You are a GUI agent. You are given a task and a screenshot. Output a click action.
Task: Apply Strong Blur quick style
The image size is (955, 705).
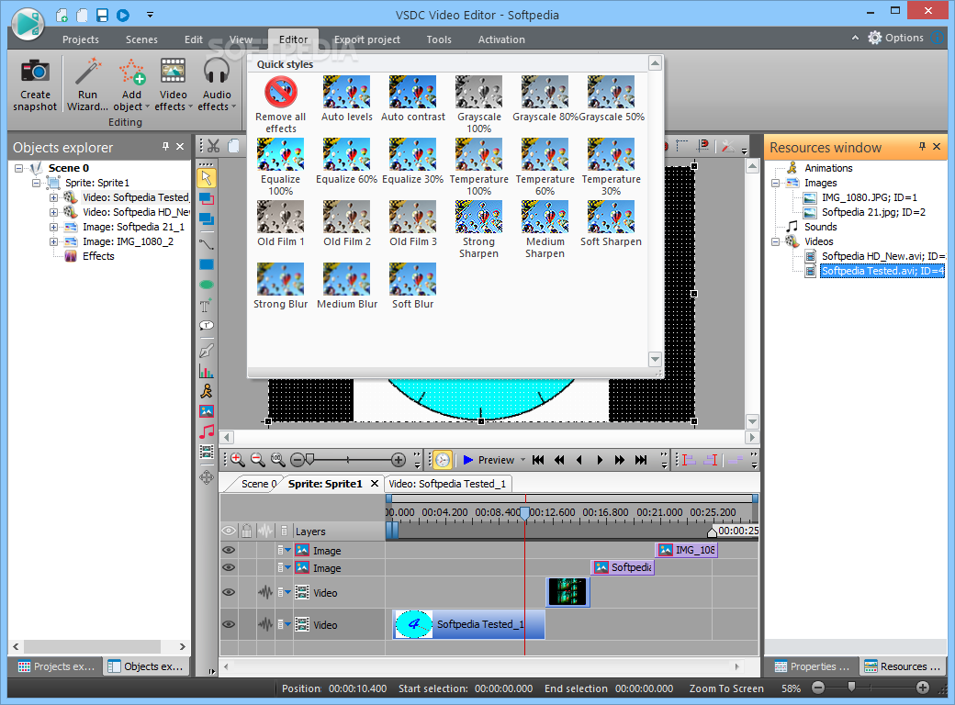tap(281, 286)
